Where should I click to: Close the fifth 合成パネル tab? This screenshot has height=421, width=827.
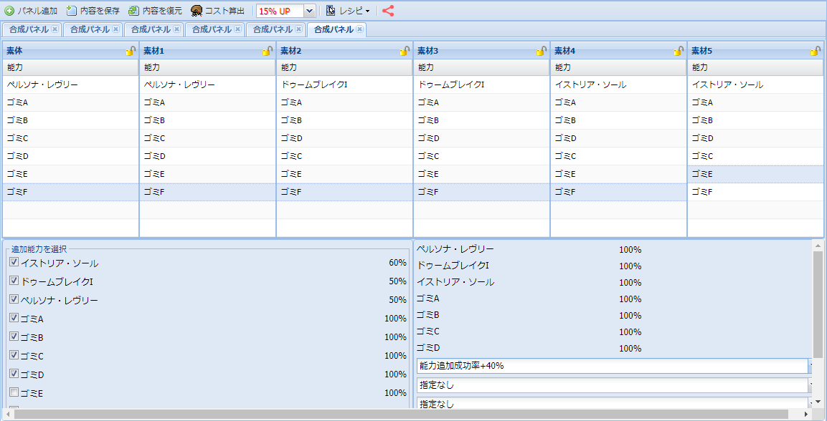tap(298, 29)
